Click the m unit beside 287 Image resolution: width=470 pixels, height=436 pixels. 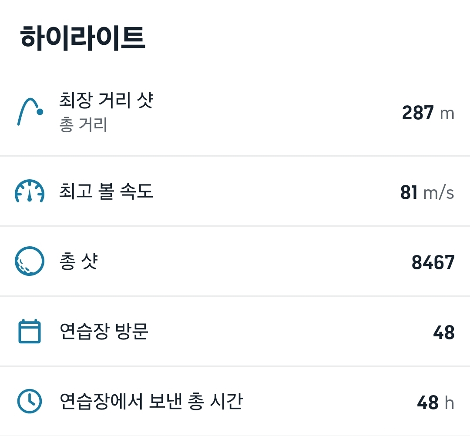(x=447, y=114)
